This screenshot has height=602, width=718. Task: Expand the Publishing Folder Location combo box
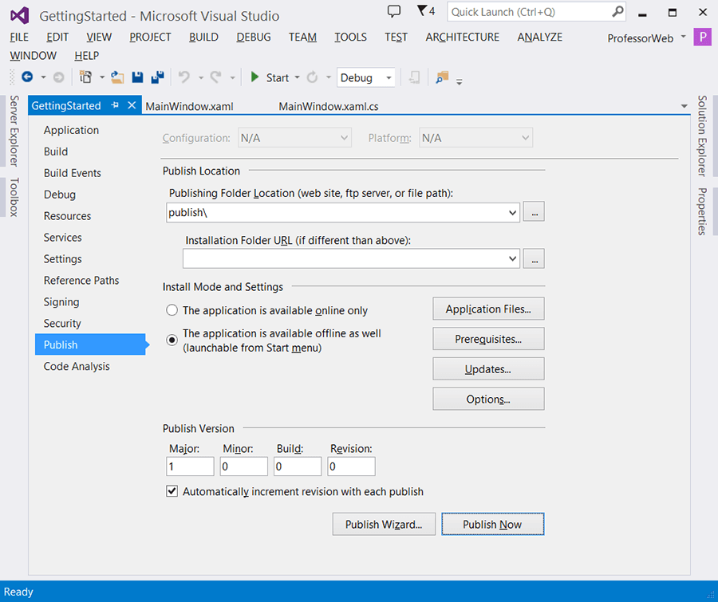[x=512, y=212]
